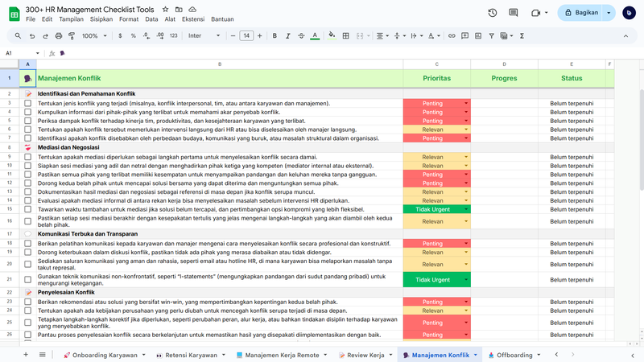The height and width of the screenshot is (362, 644).
Task: Open the comments panel icon
Action: pyautogui.click(x=514, y=13)
